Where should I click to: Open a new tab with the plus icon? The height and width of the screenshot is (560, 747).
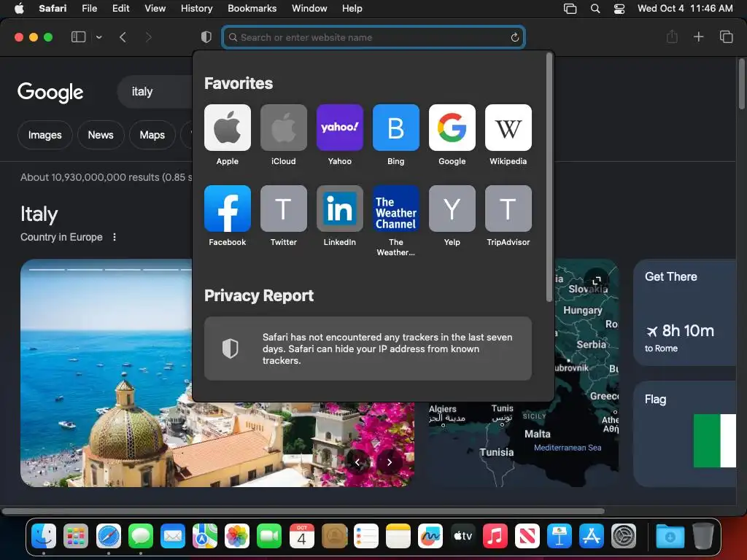698,36
